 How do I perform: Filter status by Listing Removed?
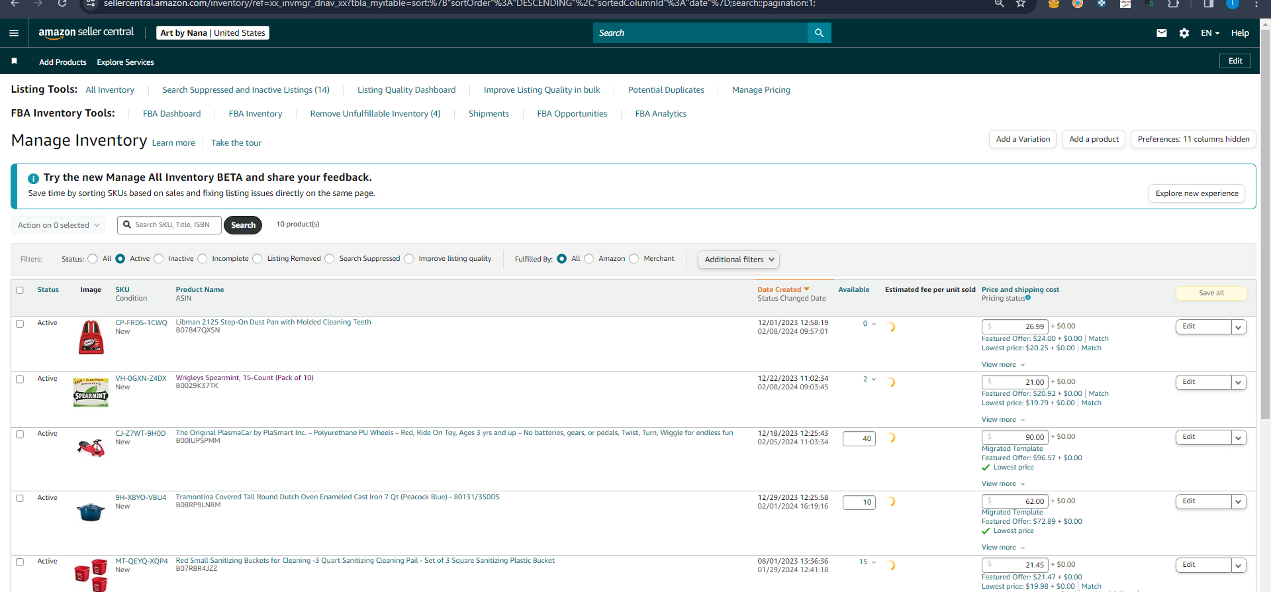point(258,259)
